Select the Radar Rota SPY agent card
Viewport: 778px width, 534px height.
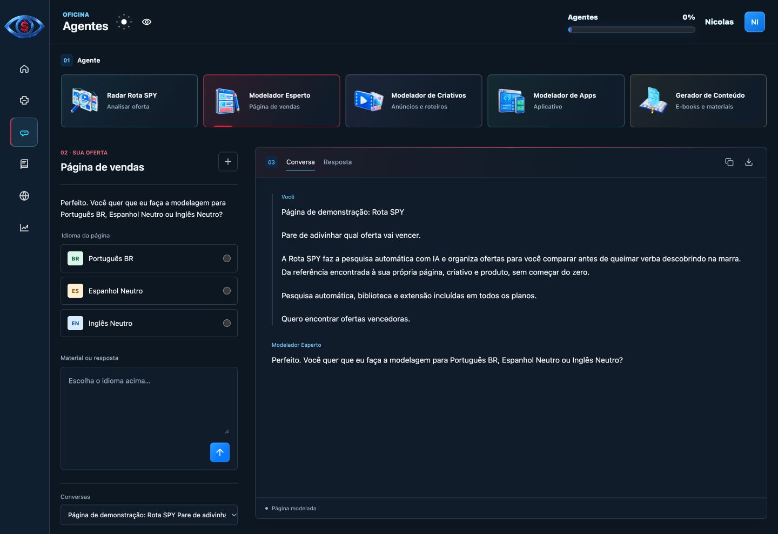click(129, 101)
